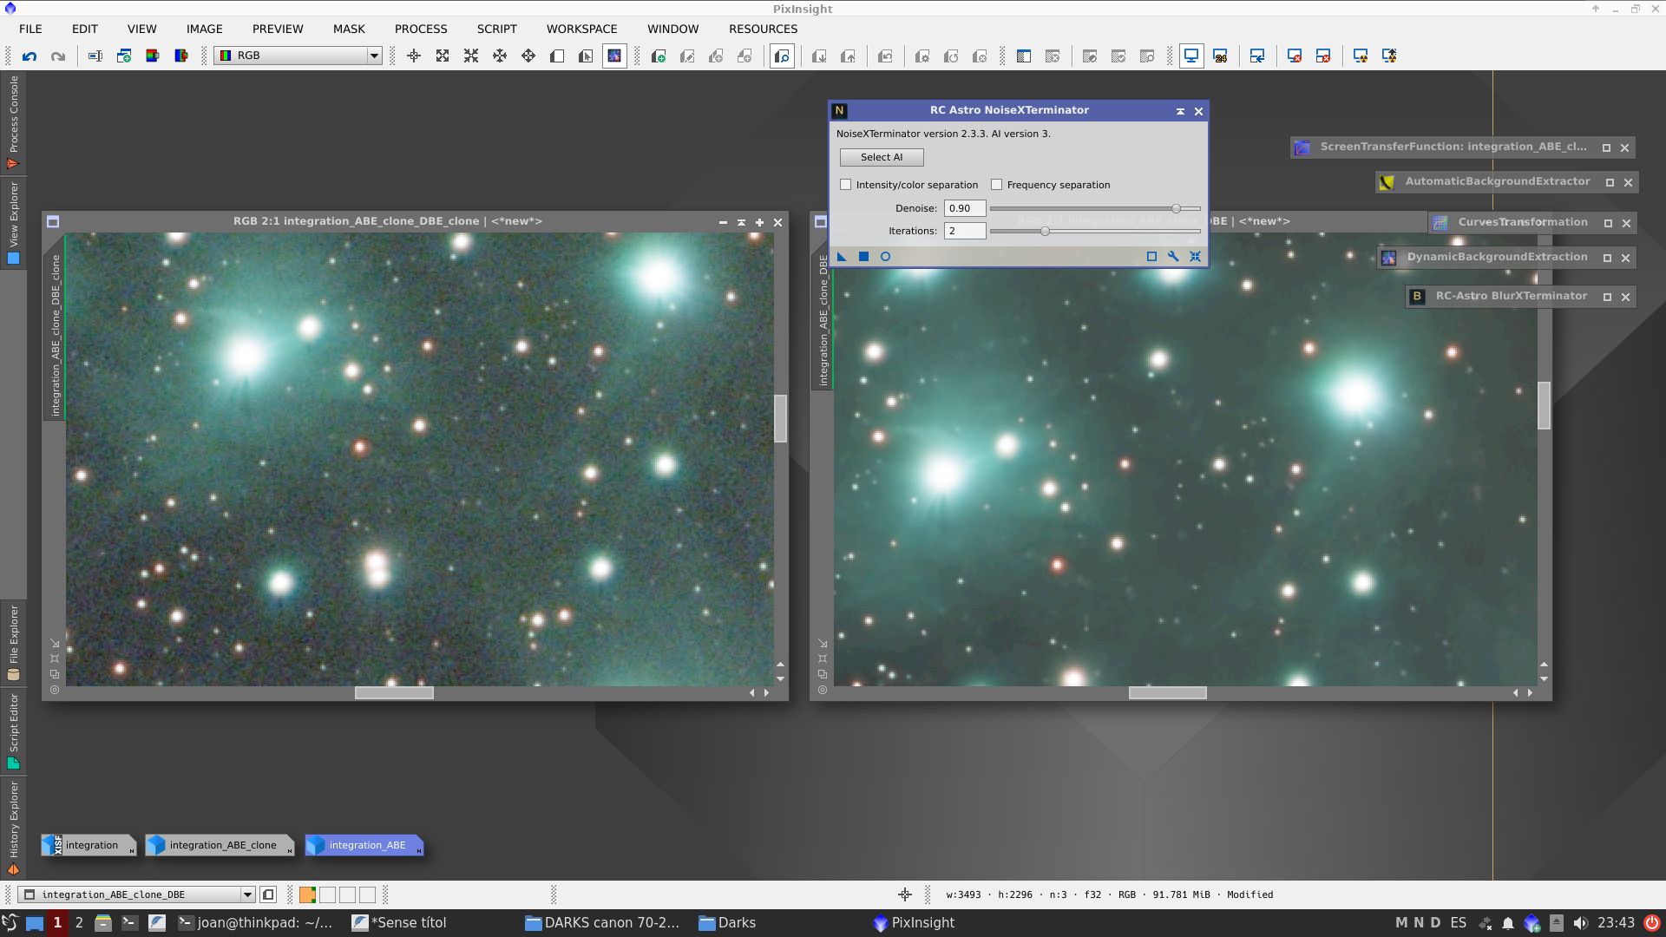Click NoiseXTerminator preferences wrench icon
This screenshot has width=1666, height=937.
pyautogui.click(x=1173, y=257)
